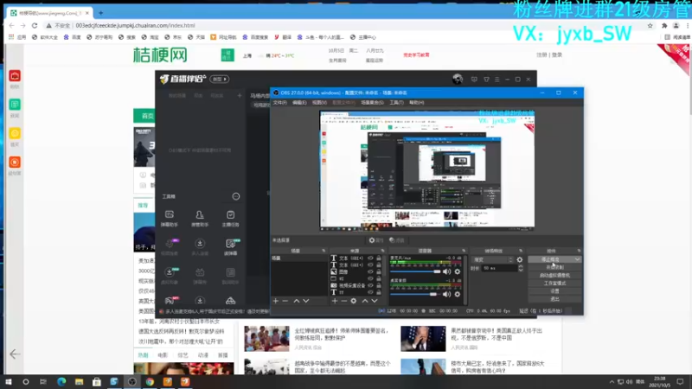Image resolution: width=692 pixels, height=389 pixels.
Task: Click 登录 link on 桔梗网 header
Action: [x=557, y=55]
